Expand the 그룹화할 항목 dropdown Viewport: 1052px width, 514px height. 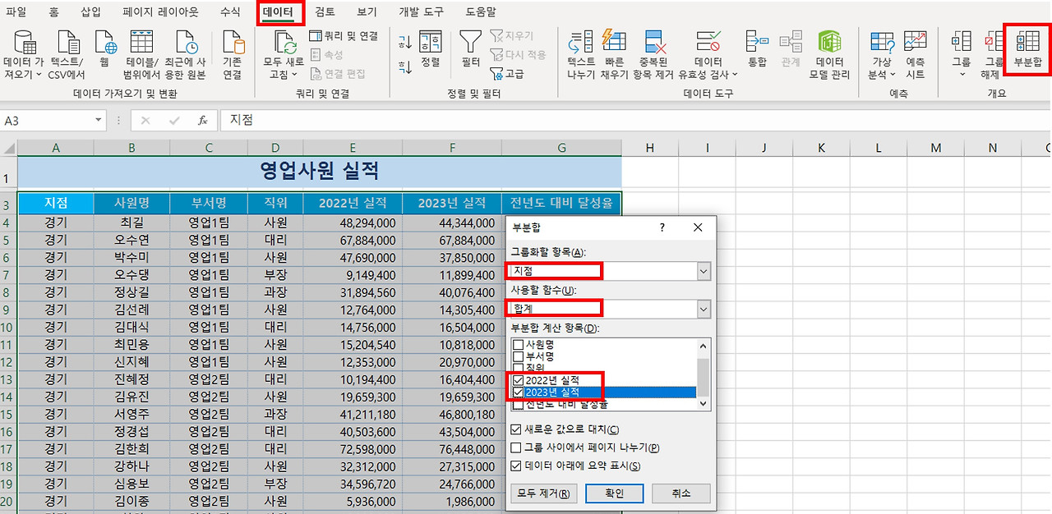704,271
